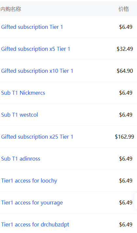Click the $64.90 price cell

125,71
